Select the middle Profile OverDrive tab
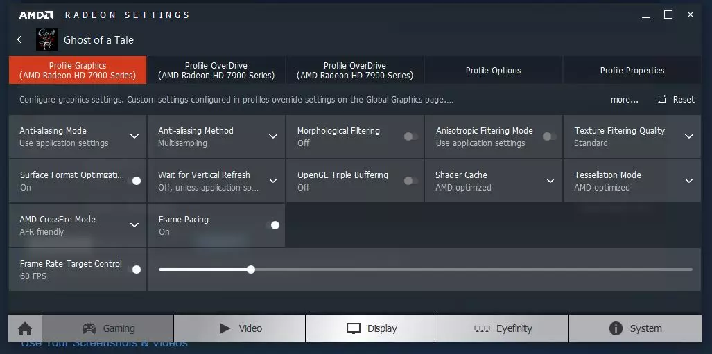The width and height of the screenshot is (712, 354). click(x=355, y=71)
